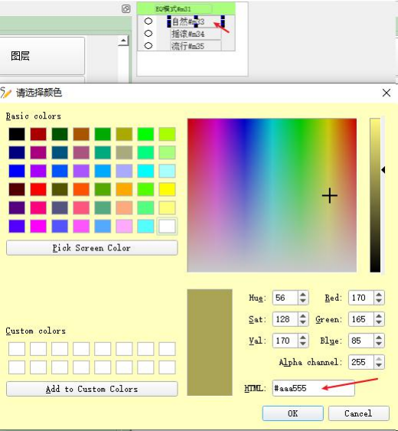Click the HTML color code field
Screen dimensions: 398x431
[x=313, y=388]
